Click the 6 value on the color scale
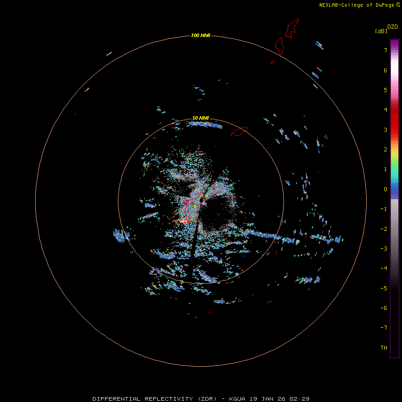Viewport: 402px width, 402px height. pyautogui.click(x=385, y=70)
